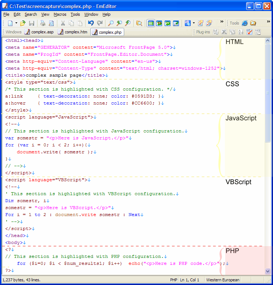Click the Redo arrow icon
Screen dimensions: 273x285
click(100, 23)
